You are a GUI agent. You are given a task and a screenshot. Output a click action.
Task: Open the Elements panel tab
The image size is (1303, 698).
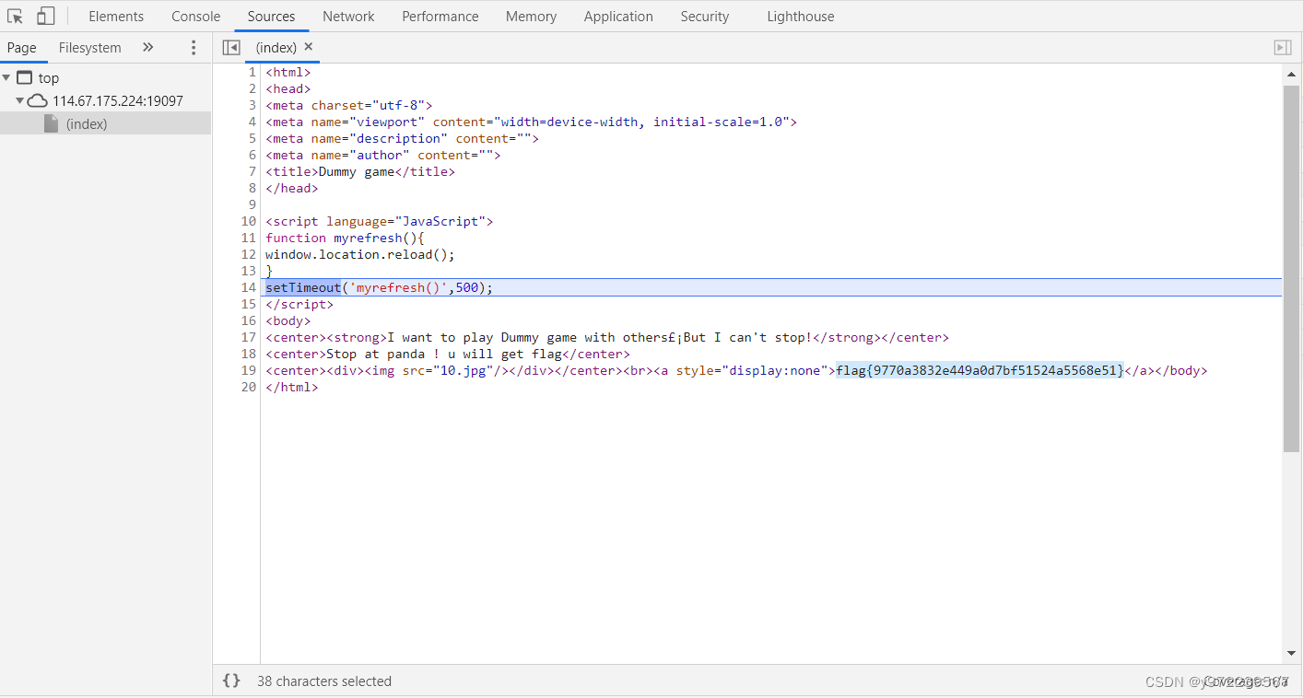pyautogui.click(x=116, y=16)
